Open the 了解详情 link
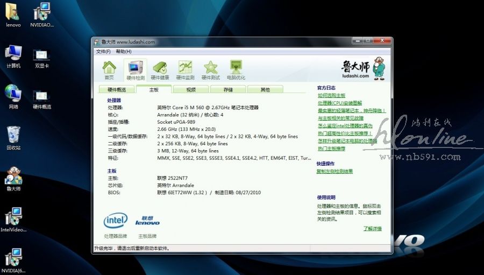This screenshot has height=275, width=484. 372,229
